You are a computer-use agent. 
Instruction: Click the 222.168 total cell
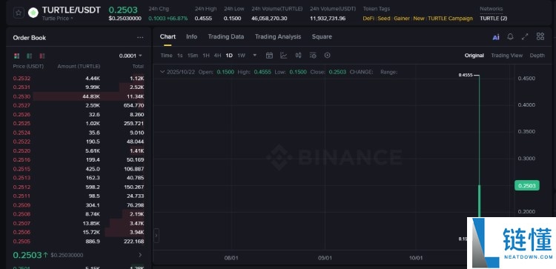pyautogui.click(x=133, y=242)
